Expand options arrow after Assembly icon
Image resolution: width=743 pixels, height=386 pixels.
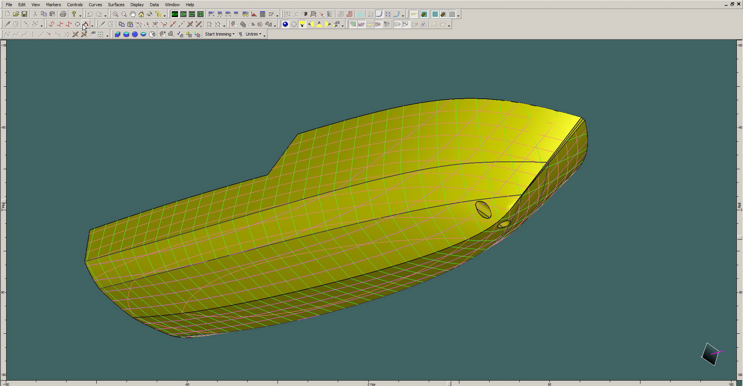click(165, 15)
